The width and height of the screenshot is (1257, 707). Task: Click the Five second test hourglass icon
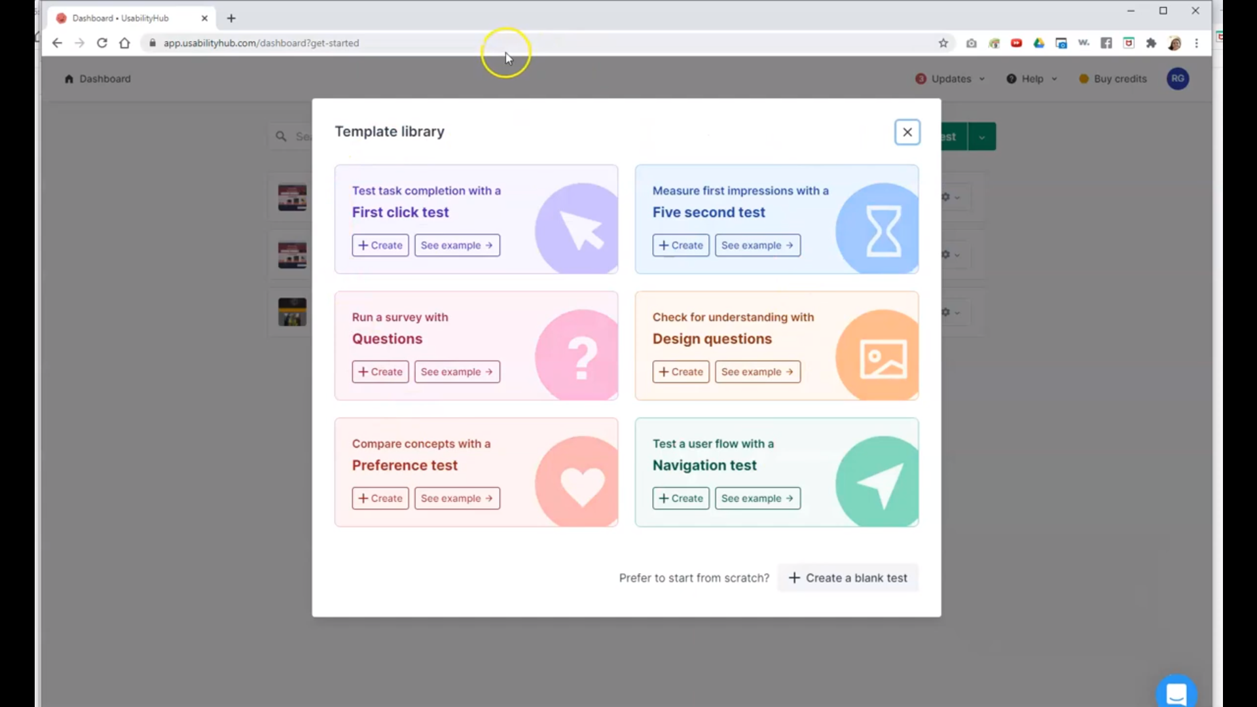point(883,230)
